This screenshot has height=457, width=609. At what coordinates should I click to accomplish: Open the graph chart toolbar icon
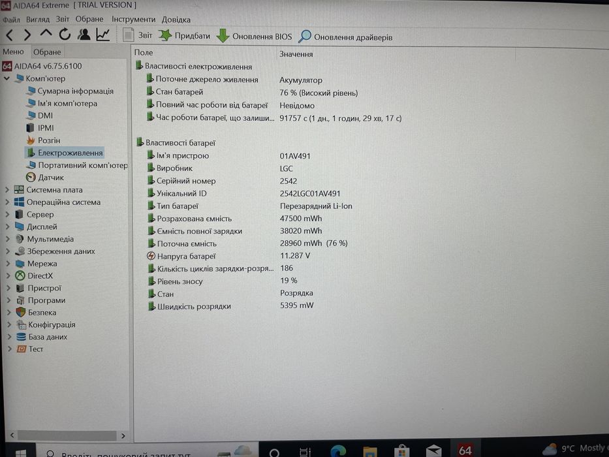point(103,35)
